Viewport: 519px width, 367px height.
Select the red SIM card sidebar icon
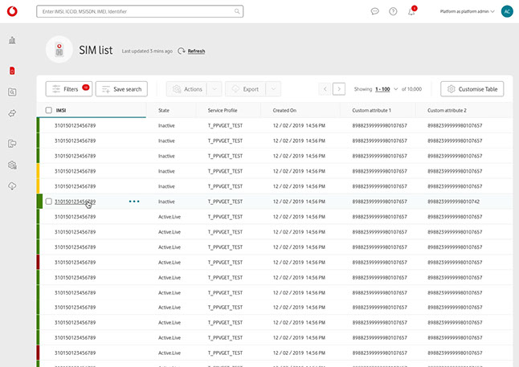12,71
